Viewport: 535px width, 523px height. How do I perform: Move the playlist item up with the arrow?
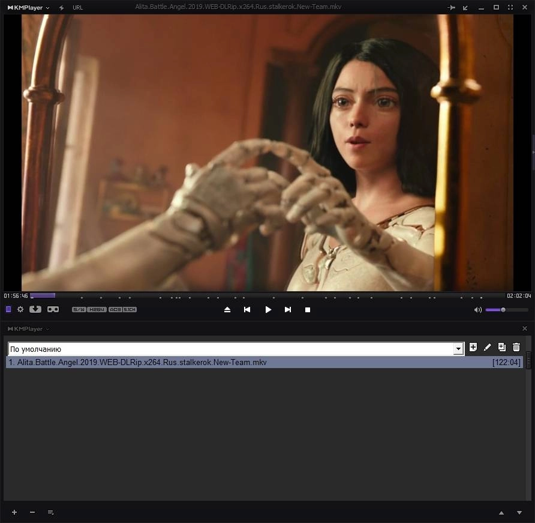(501, 512)
